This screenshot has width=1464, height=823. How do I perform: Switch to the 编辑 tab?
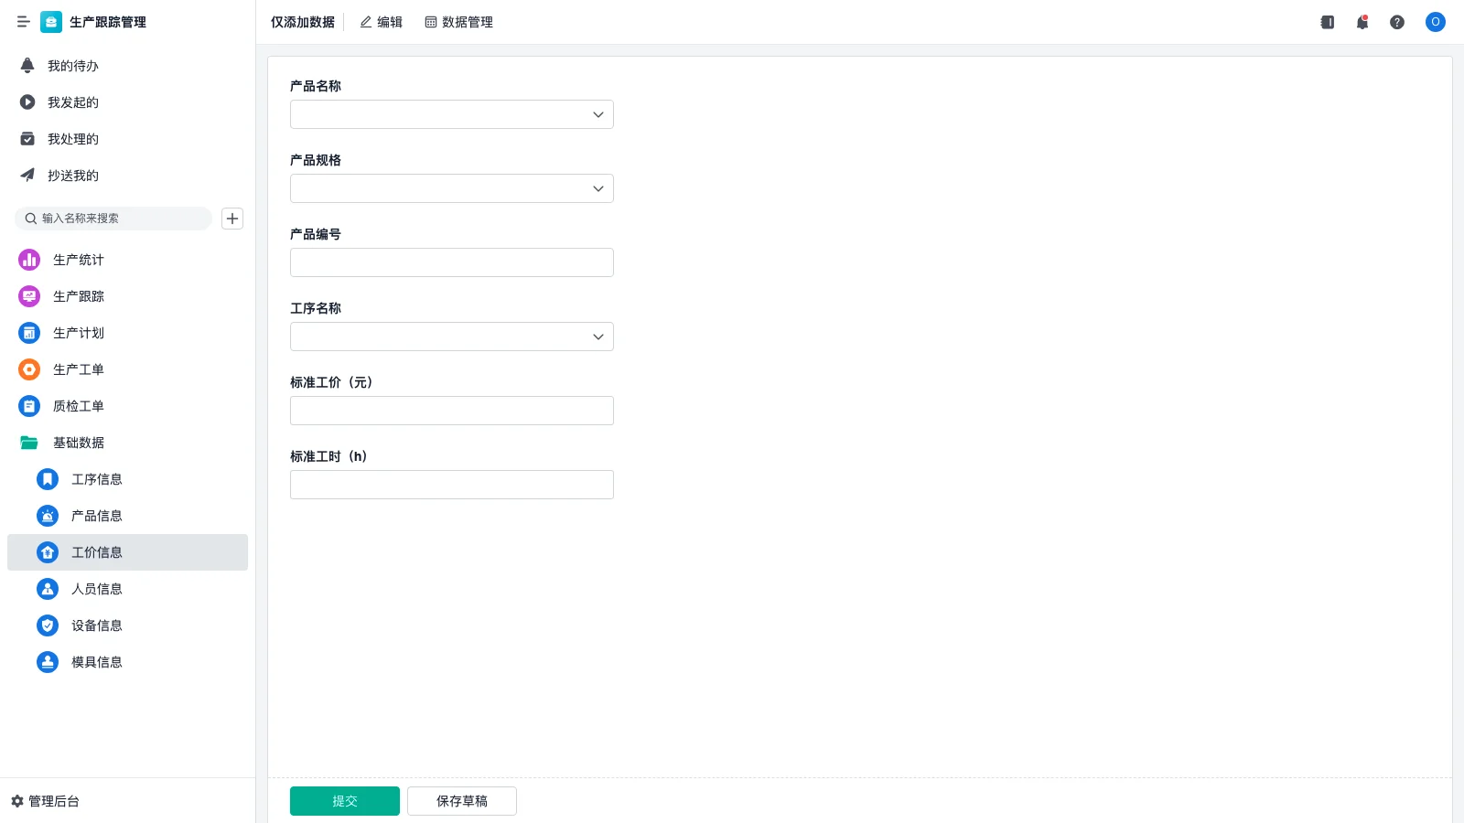(381, 22)
